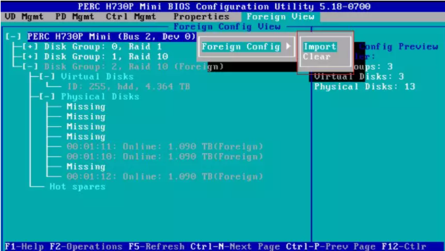Click F2-Operations in the bottom bar
This screenshot has width=445, height=251.
pyautogui.click(x=86, y=246)
